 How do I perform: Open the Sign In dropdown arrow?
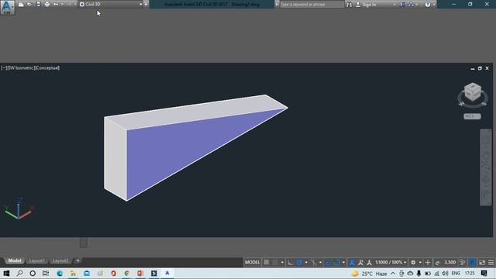pos(394,5)
